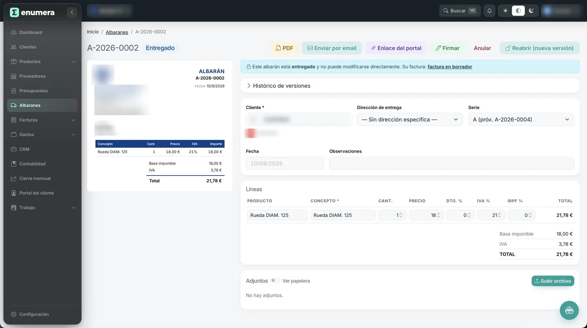This screenshot has height=328, width=587.
Task: Switch to light theme sun icon
Action: coord(505,11)
